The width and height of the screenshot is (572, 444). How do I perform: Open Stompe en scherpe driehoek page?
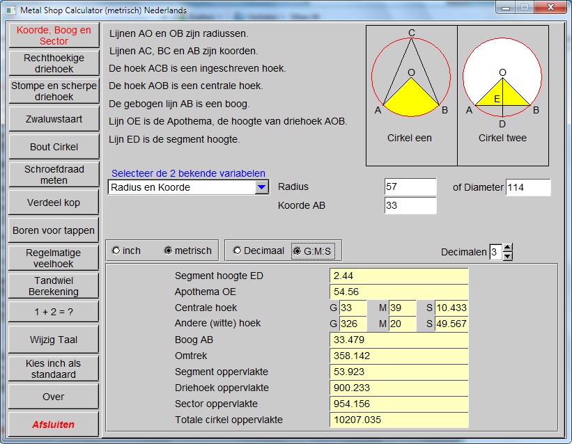tap(54, 91)
